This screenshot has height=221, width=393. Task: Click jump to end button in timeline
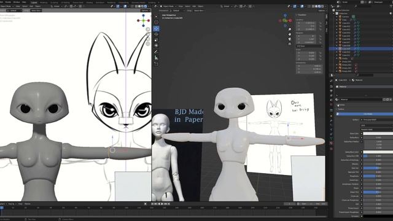point(168,204)
